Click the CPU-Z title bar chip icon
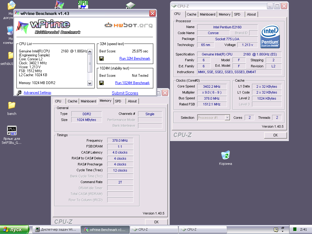This screenshot has width=312, height=234. tap(174, 6)
